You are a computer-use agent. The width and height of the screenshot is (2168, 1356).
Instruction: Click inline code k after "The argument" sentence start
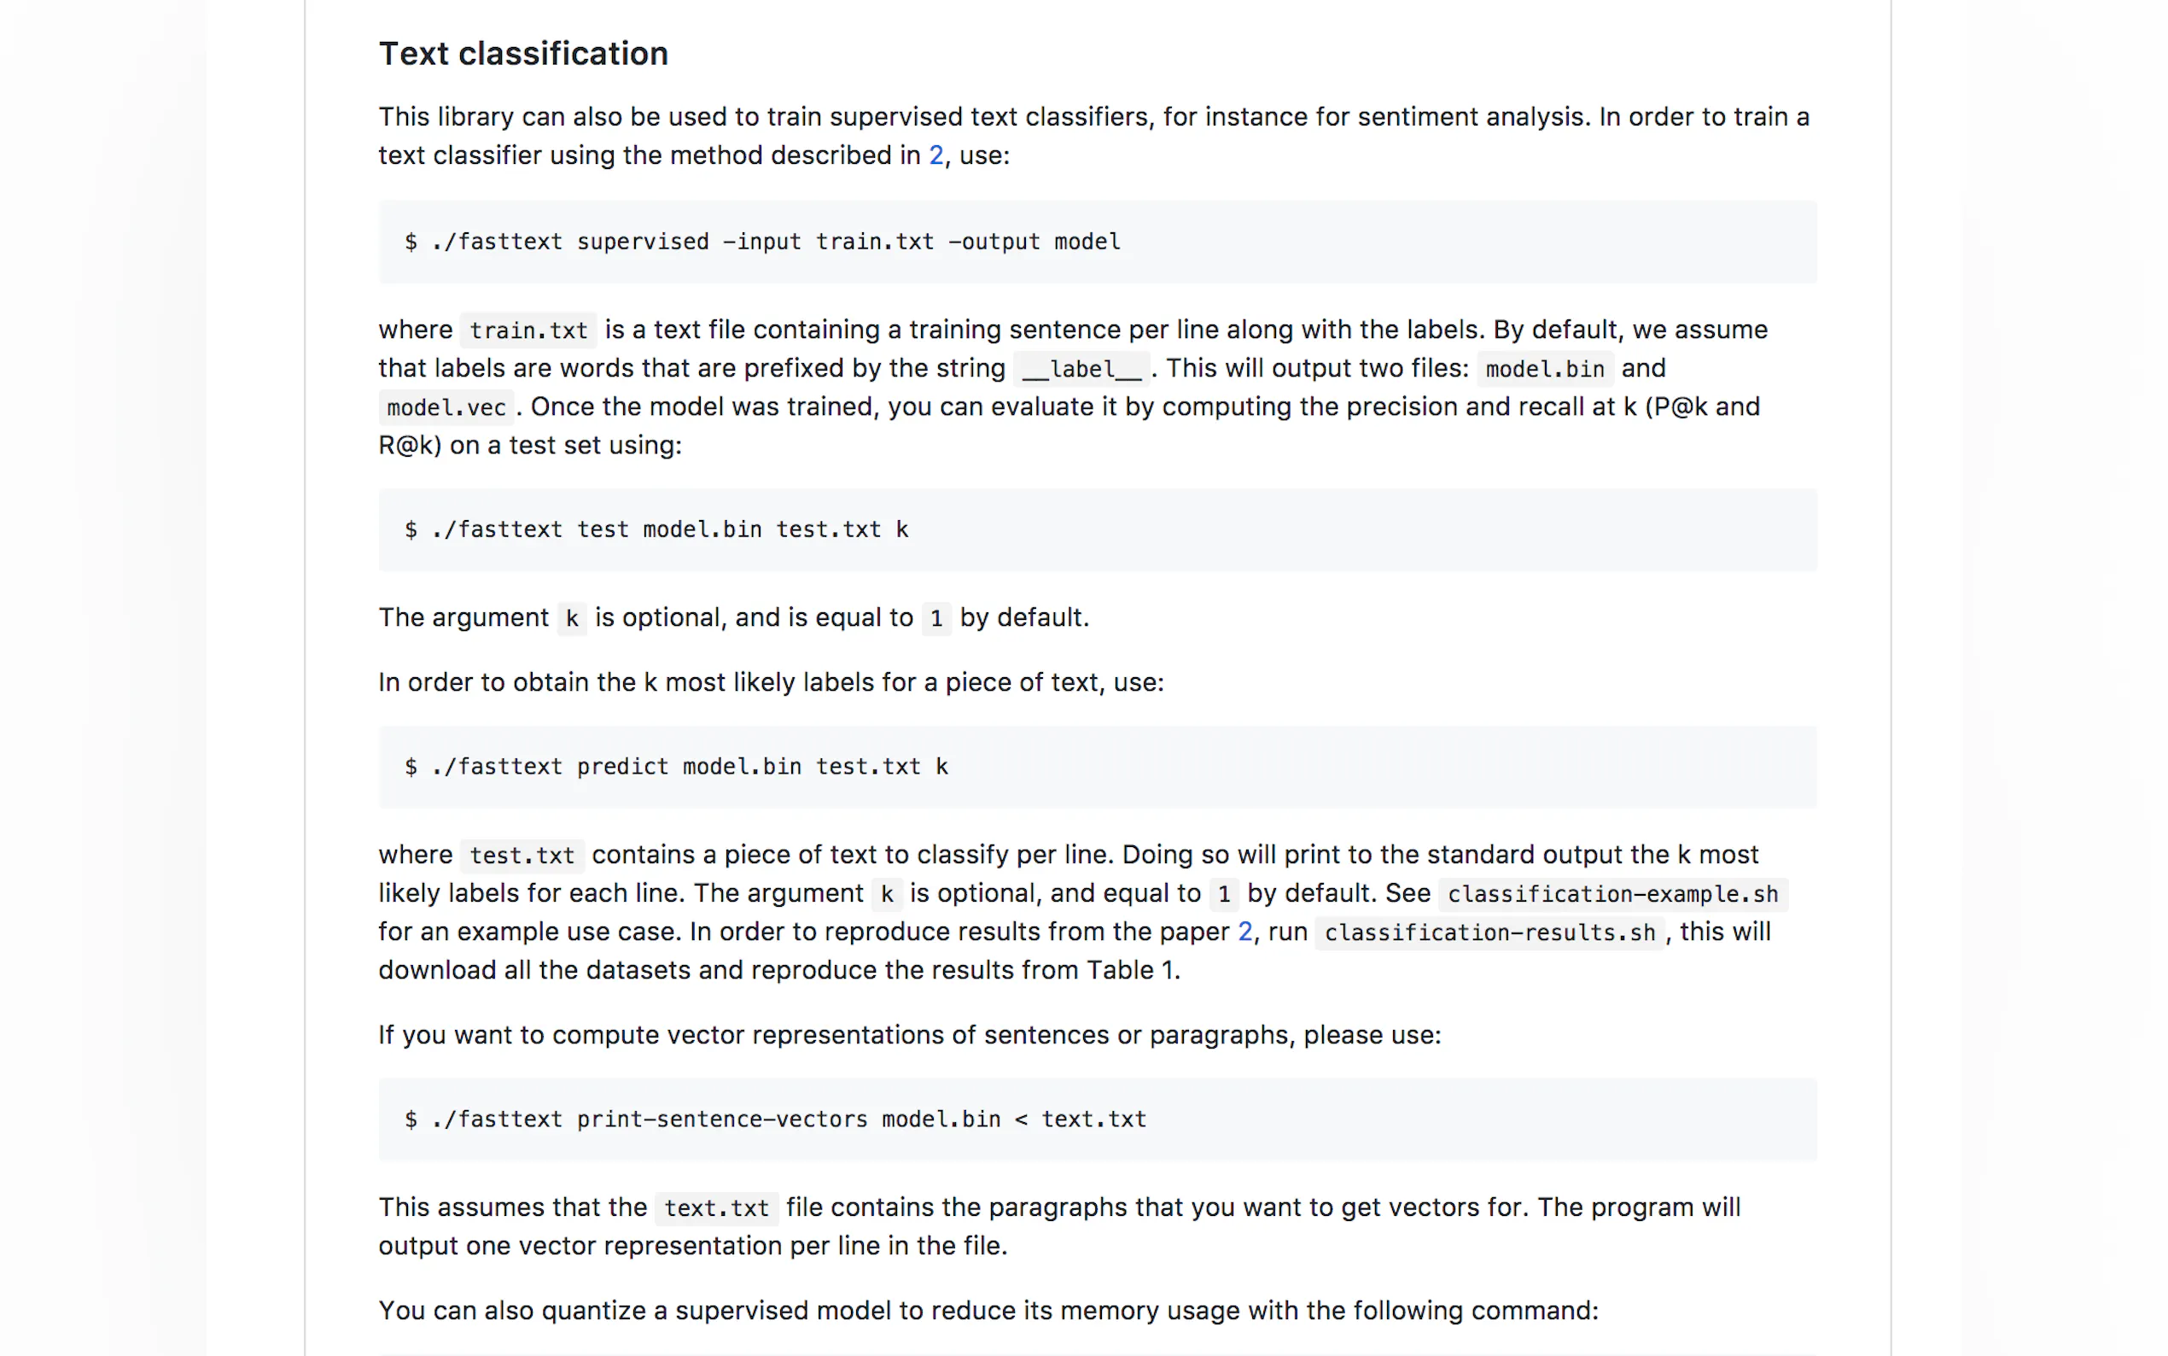coord(572,618)
